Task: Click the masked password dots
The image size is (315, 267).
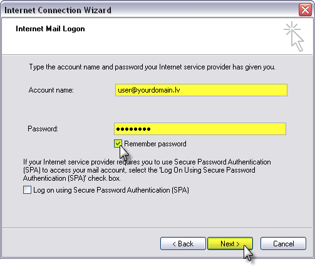Action: click(x=133, y=129)
